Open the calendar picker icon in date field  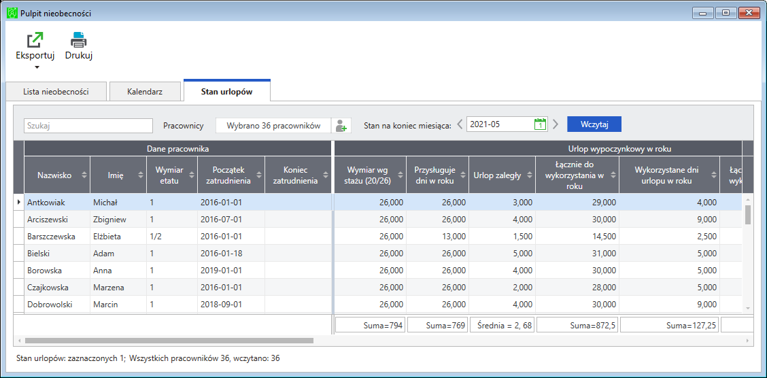pos(539,124)
